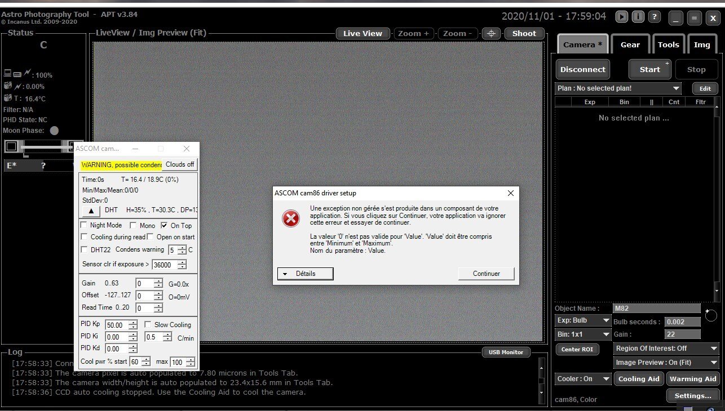The width and height of the screenshot is (725, 411).
Task: Click the Shoot button
Action: coord(524,33)
